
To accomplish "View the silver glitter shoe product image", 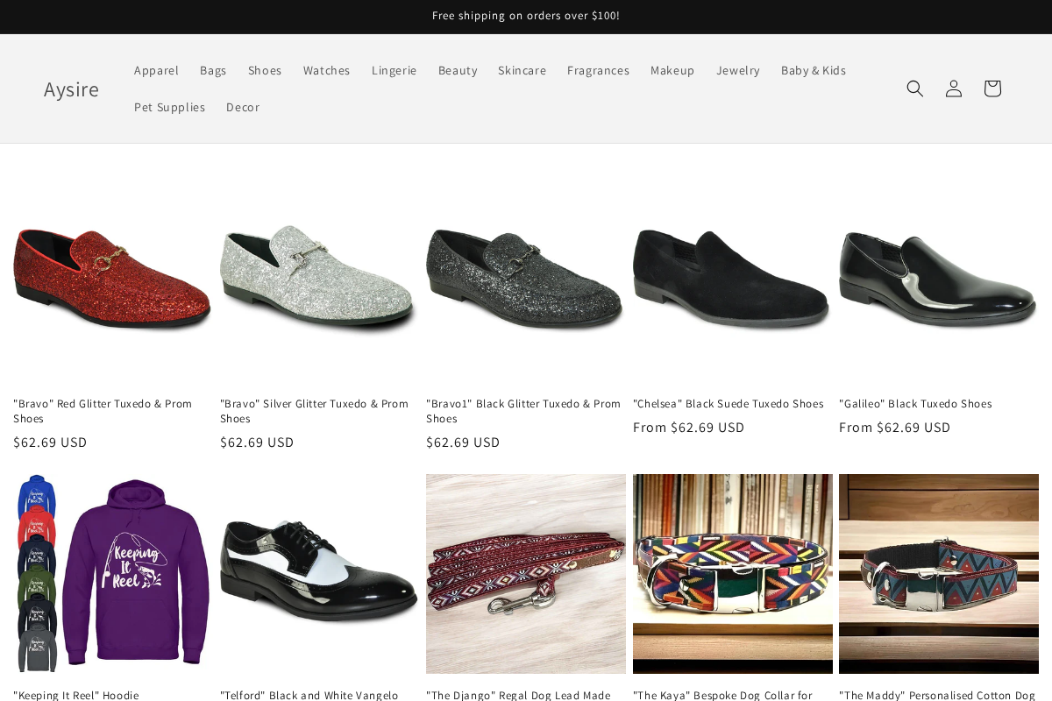I will [x=318, y=279].
